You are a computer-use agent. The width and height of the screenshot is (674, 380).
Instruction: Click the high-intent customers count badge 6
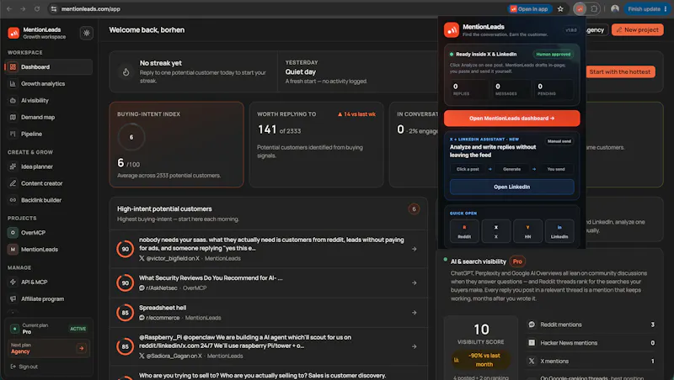(414, 209)
